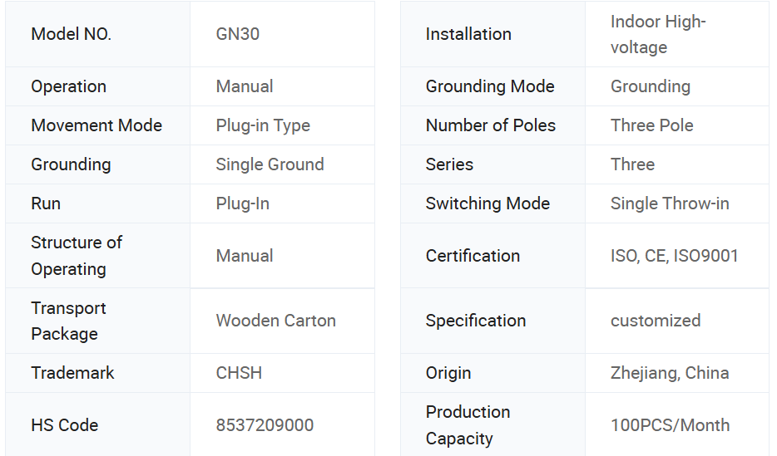The height and width of the screenshot is (456, 777).
Task: Select the Series label cell
Action: click(449, 164)
